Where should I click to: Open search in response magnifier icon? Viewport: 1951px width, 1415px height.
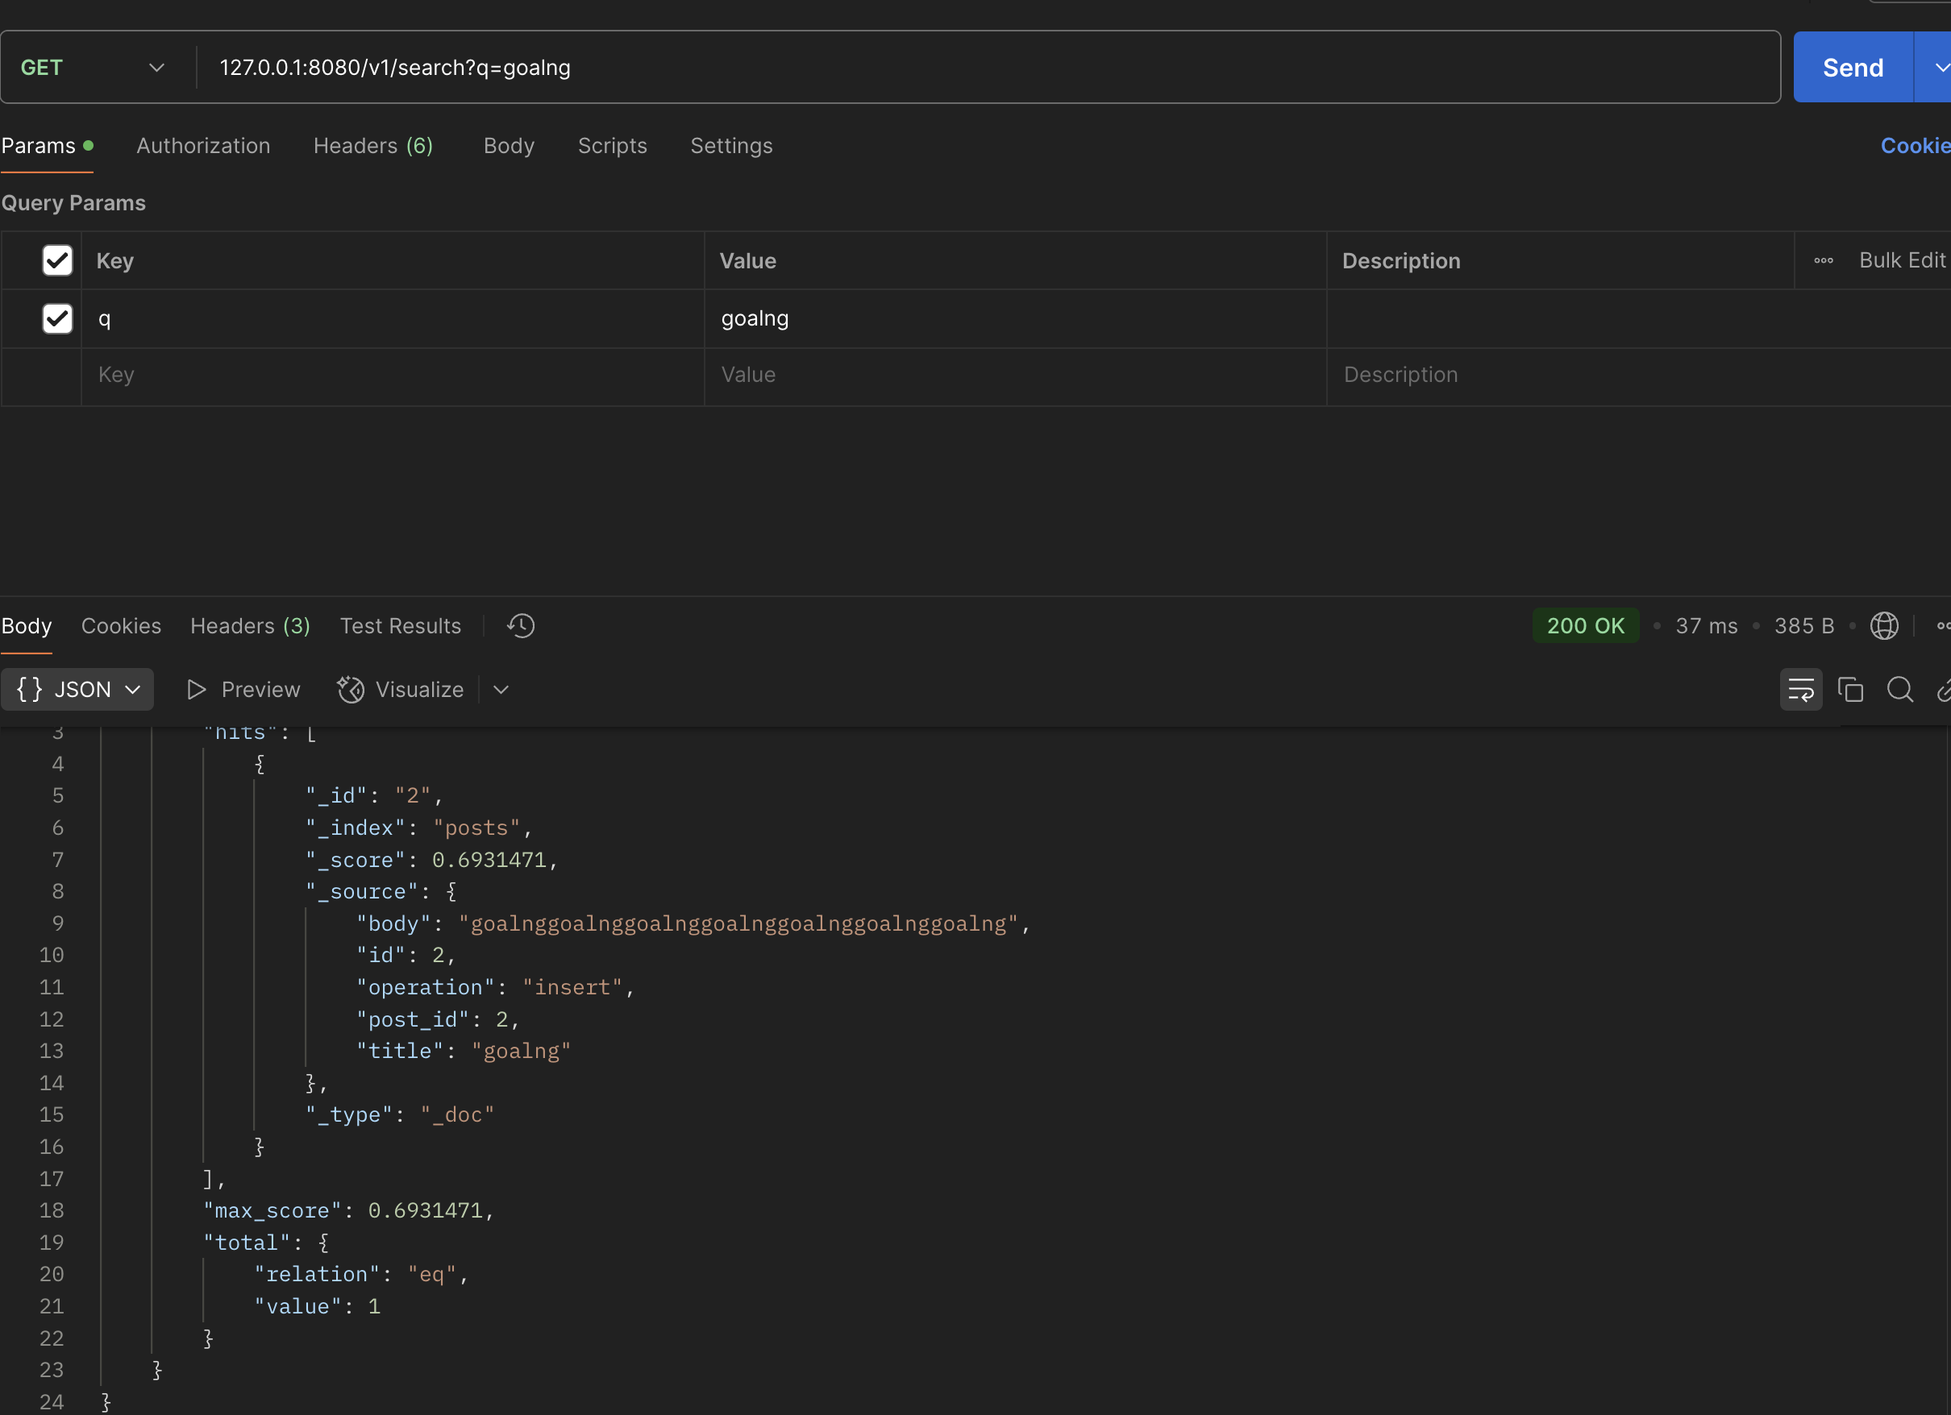[x=1900, y=690]
